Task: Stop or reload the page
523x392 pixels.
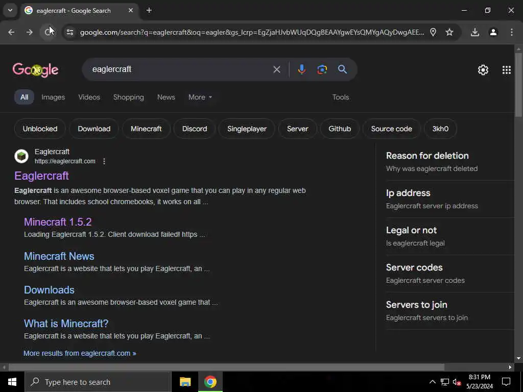Action: (x=49, y=32)
